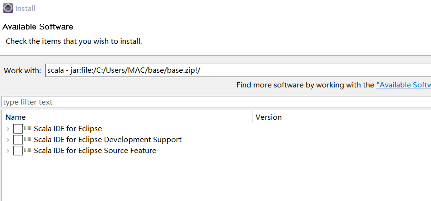
Task: Click the feature icon beside Development Support entry
Action: tap(28, 139)
